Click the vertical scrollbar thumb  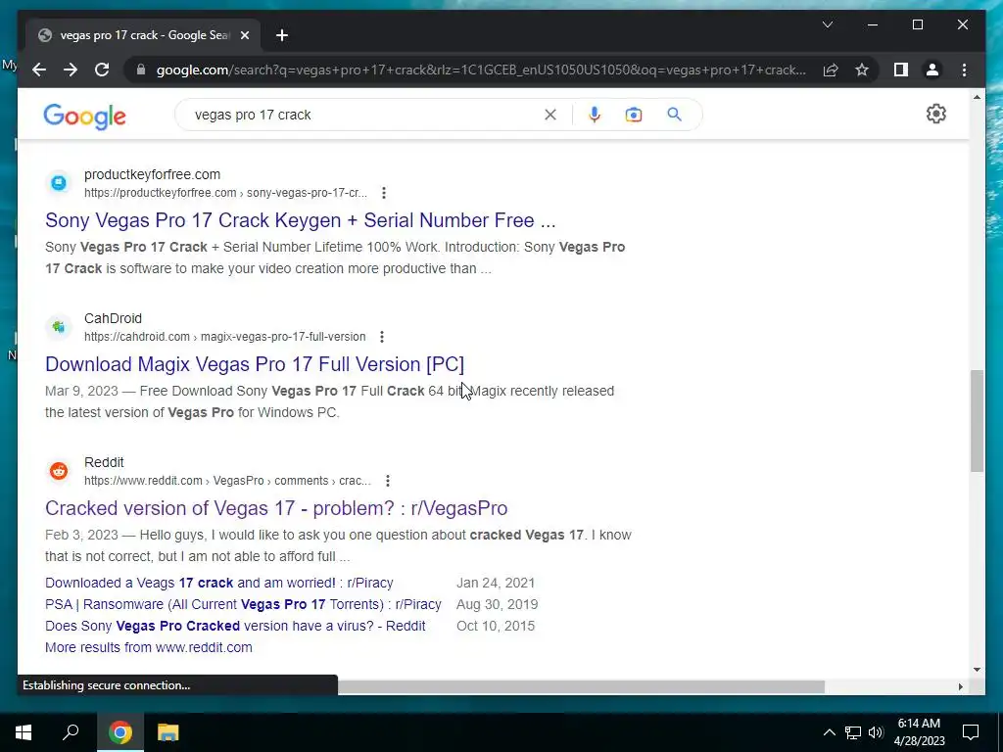pos(977,421)
